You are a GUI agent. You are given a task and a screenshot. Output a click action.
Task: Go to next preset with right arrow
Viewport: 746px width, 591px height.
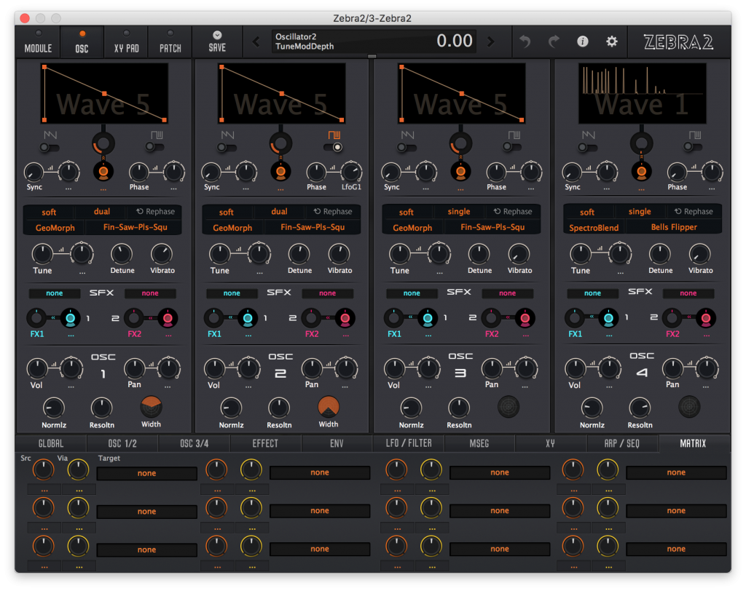point(490,41)
